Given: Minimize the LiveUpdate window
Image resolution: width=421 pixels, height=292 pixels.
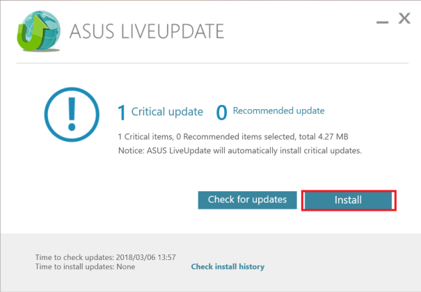Looking at the screenshot, I should (382, 22).
